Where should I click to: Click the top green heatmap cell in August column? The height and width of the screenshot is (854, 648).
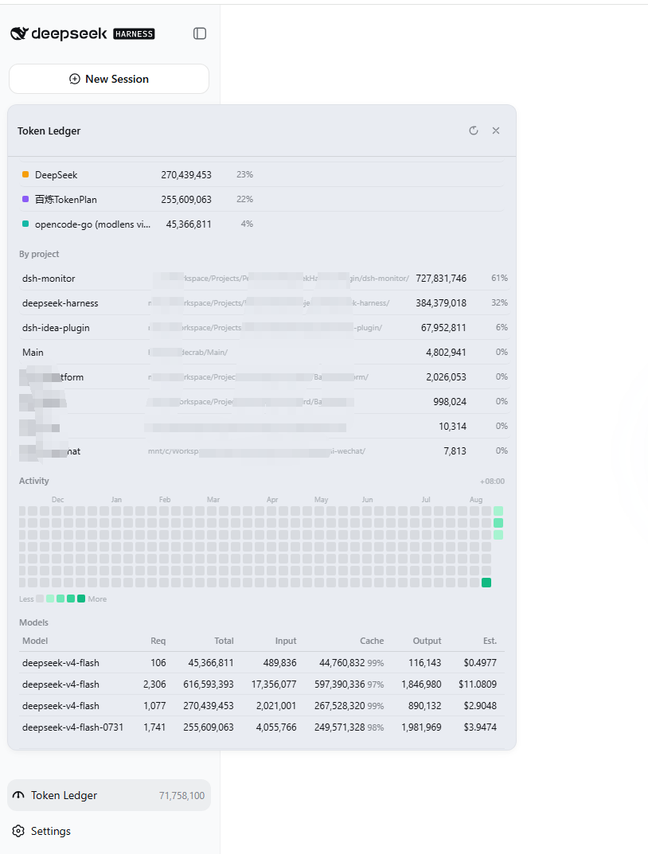coord(498,511)
